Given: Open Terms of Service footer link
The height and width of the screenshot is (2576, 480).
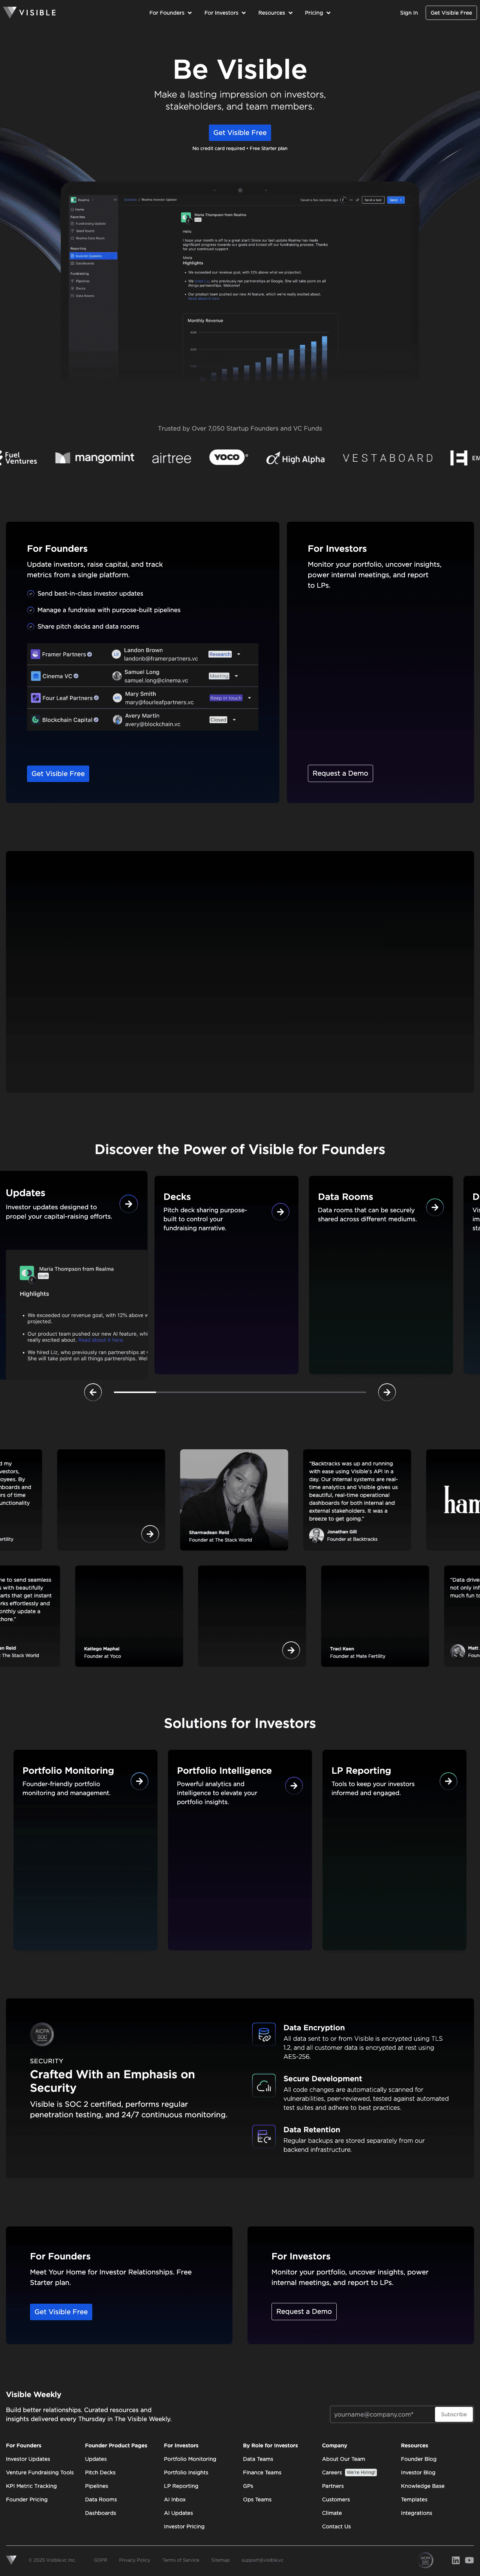Looking at the screenshot, I should click(x=181, y=2560).
